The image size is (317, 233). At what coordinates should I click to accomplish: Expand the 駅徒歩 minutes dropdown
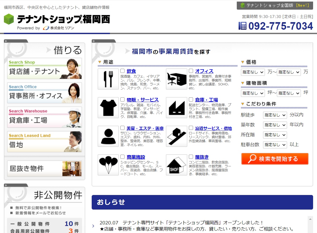275,115
